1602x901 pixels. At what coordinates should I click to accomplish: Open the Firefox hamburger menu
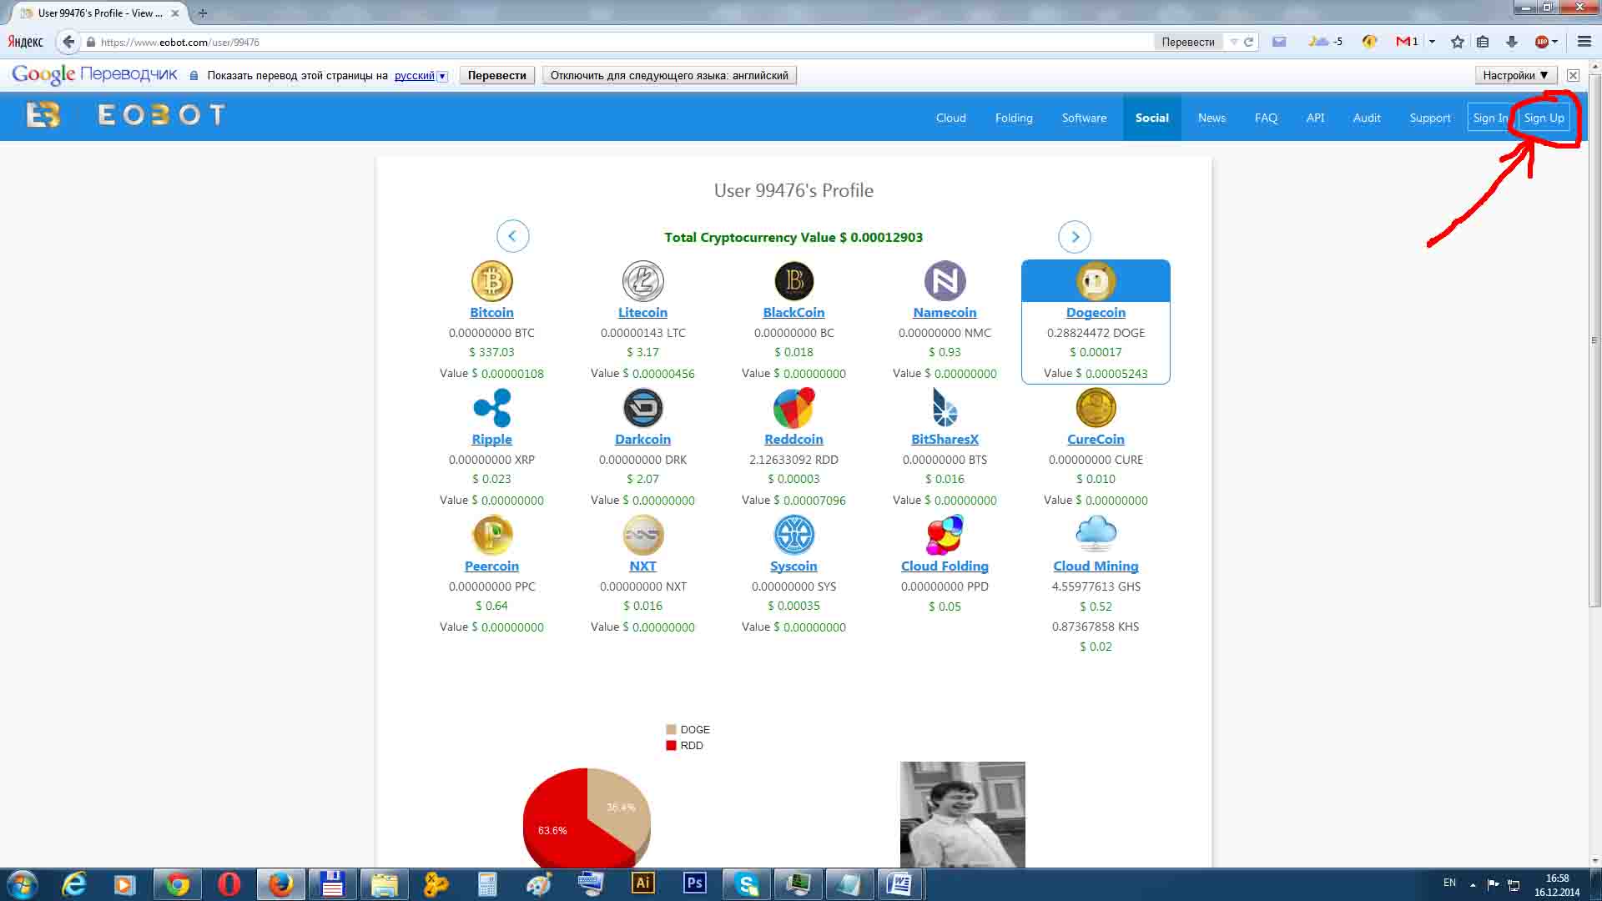click(1584, 42)
